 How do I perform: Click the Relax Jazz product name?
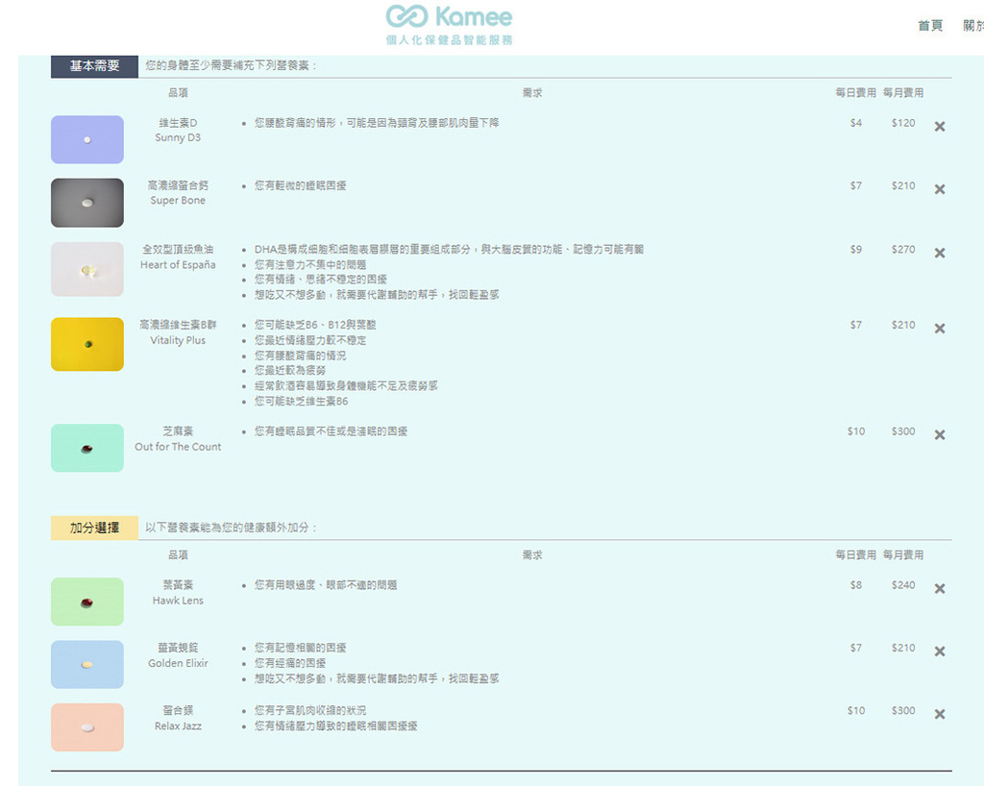point(178,725)
